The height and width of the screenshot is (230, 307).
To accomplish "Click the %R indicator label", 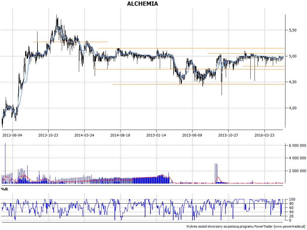I will (x=4, y=189).
